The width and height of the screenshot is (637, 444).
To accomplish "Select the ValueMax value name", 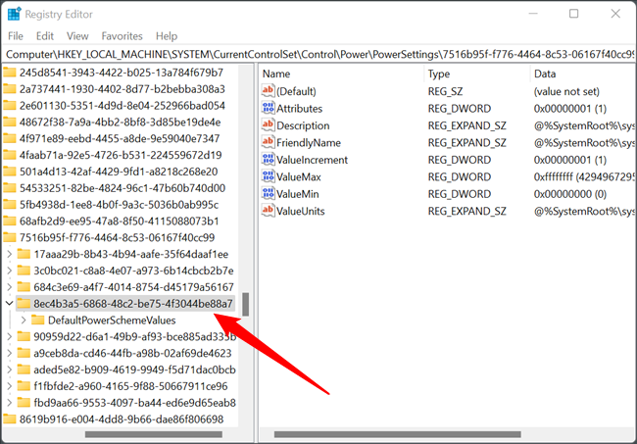I will coord(299,176).
